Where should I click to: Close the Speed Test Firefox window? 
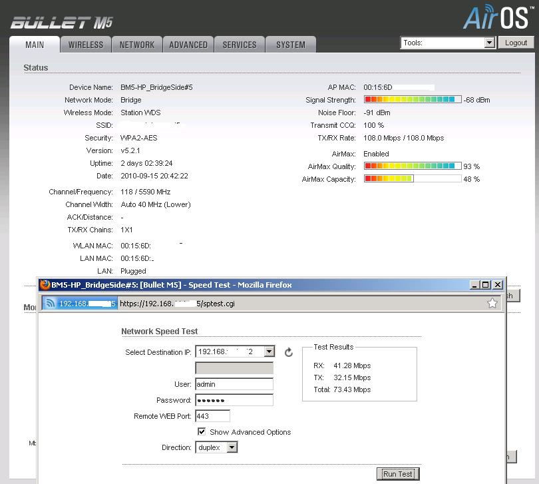pyautogui.click(x=497, y=285)
